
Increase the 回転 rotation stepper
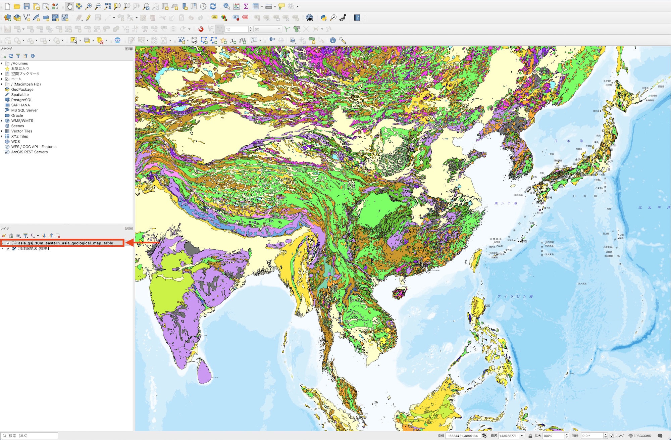(x=606, y=434)
